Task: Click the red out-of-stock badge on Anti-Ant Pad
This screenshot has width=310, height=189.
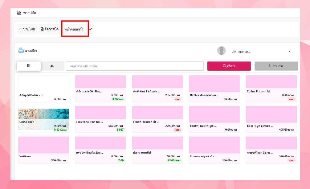Action: click(177, 99)
